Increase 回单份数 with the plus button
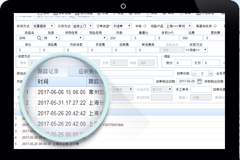This screenshot has height=160, width=240. [211, 73]
